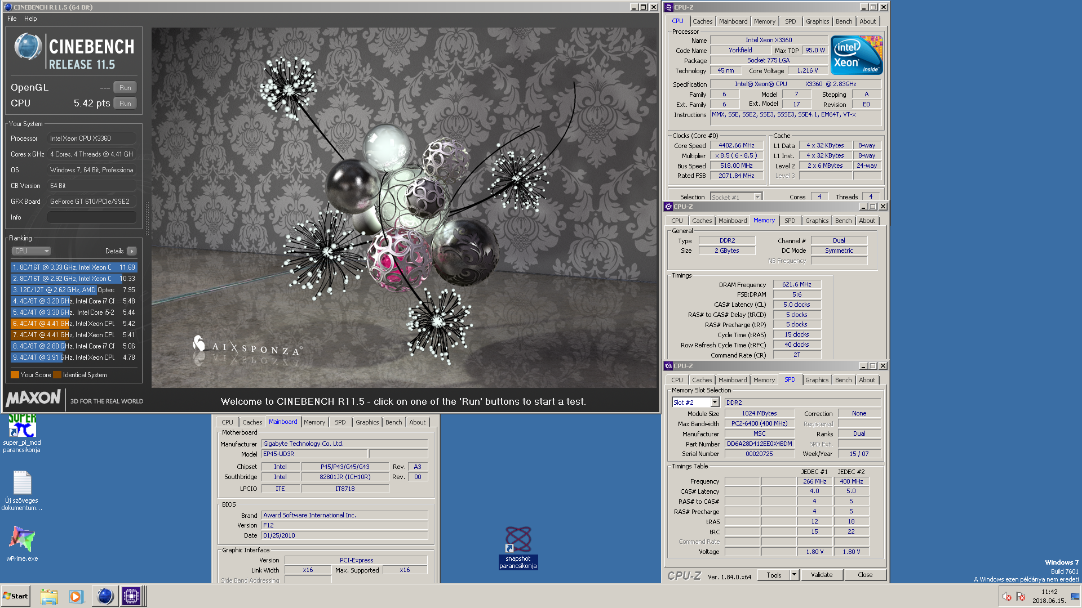The height and width of the screenshot is (608, 1082).
Task: Open the Windows Start button
Action: coord(16,596)
